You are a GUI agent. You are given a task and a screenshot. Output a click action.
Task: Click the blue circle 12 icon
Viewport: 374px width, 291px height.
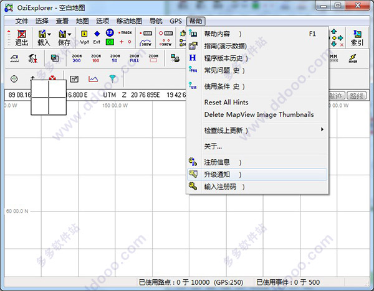pyautogui.click(x=110, y=32)
